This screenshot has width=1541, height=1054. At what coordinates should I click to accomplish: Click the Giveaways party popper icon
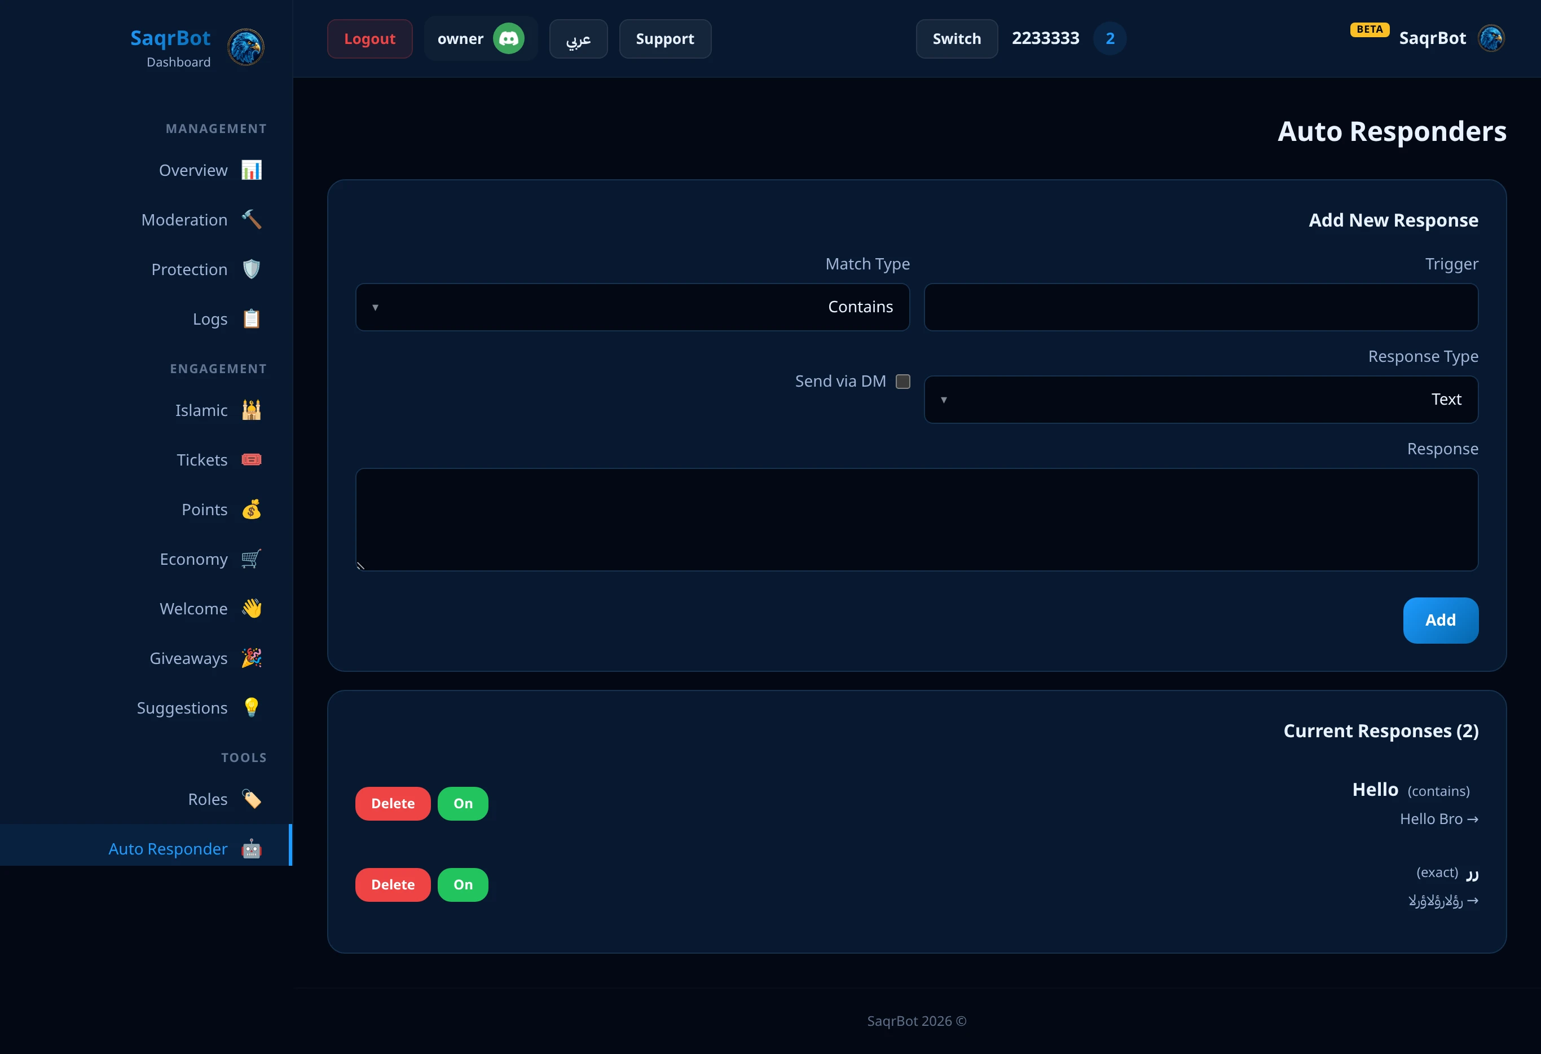(252, 658)
